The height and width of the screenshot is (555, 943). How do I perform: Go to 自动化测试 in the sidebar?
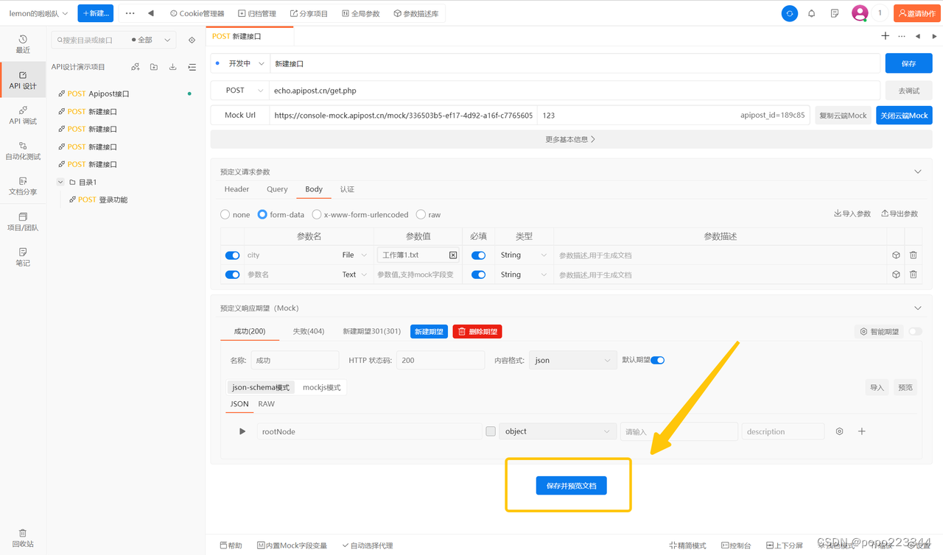pos(23,151)
